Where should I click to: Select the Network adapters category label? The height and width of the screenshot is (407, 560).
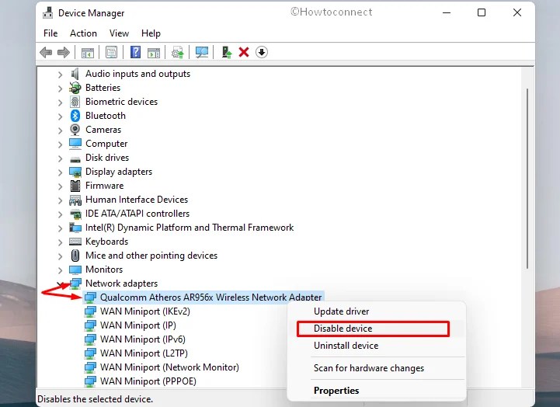121,284
